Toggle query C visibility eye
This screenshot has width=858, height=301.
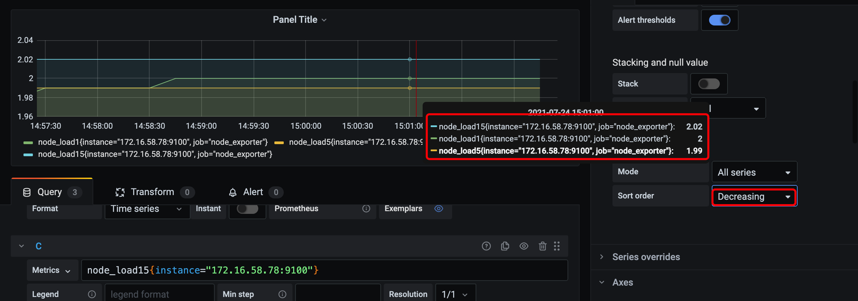[524, 246]
